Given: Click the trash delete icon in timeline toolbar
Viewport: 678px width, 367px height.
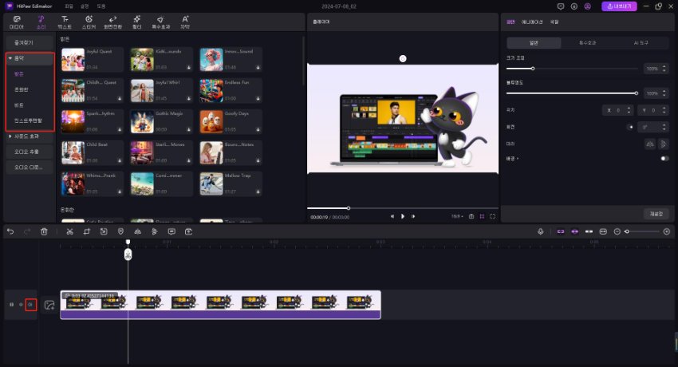Looking at the screenshot, I should click(44, 231).
